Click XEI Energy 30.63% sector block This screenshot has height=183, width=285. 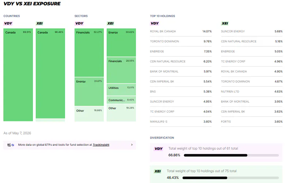click(x=121, y=42)
